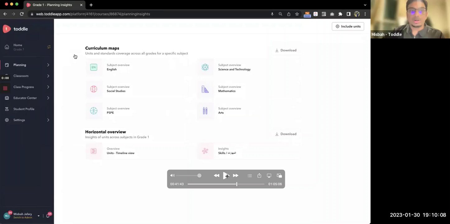This screenshot has width=450, height=224.
Task: Click the Science and Technology label
Action: pos(234,69)
